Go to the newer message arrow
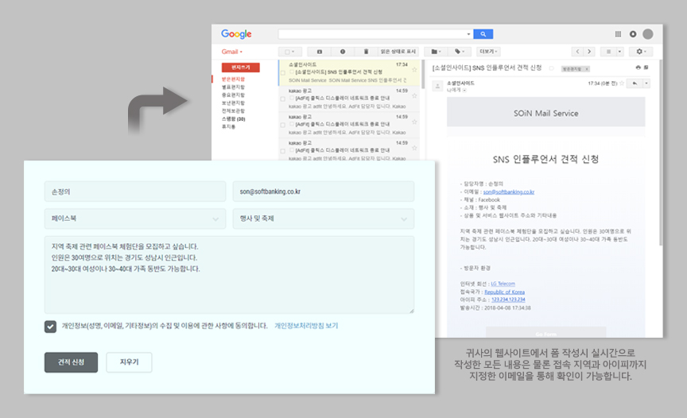 (x=577, y=52)
